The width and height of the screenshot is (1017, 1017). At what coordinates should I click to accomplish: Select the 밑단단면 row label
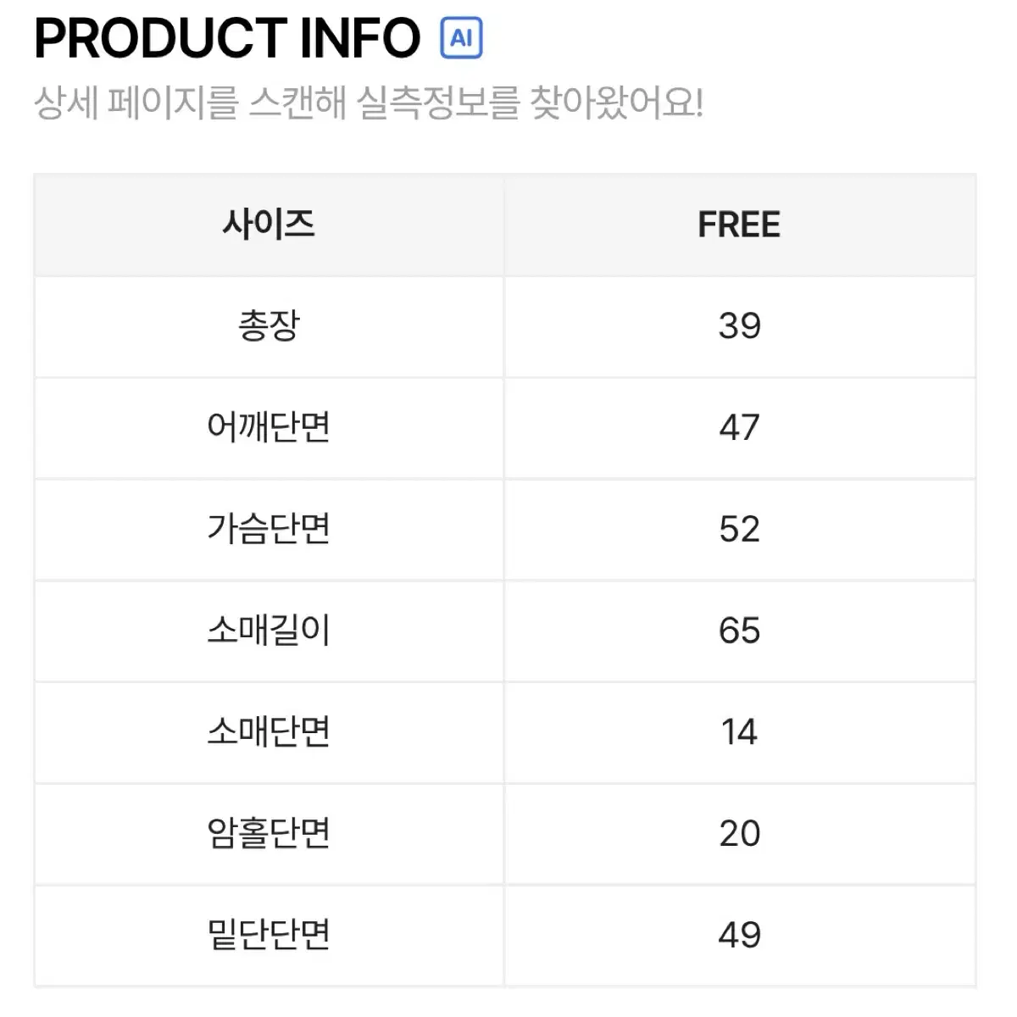click(269, 935)
